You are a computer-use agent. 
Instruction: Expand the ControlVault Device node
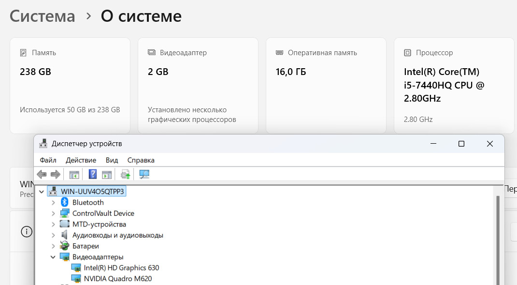click(x=53, y=213)
